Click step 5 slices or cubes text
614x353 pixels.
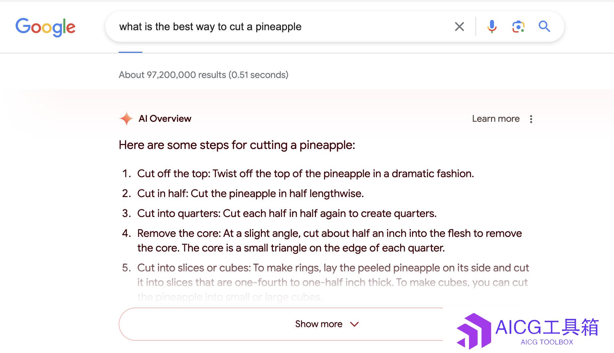[333, 282]
